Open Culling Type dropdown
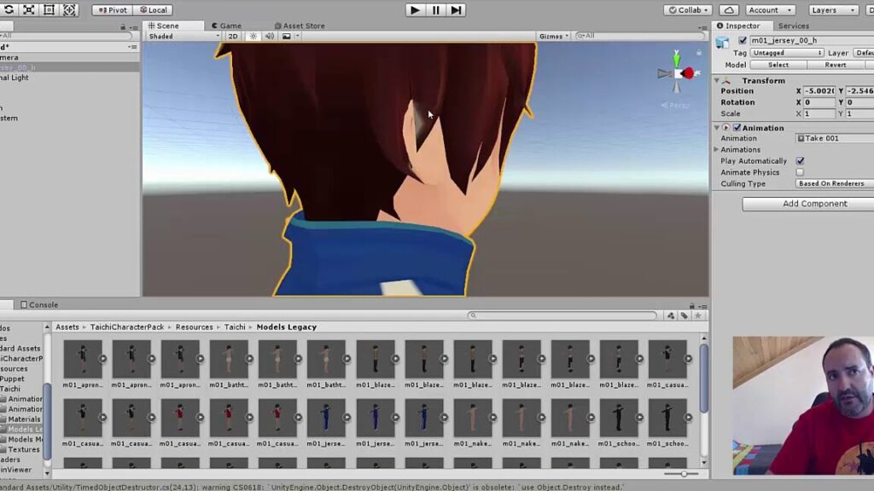874x491 pixels. (835, 183)
